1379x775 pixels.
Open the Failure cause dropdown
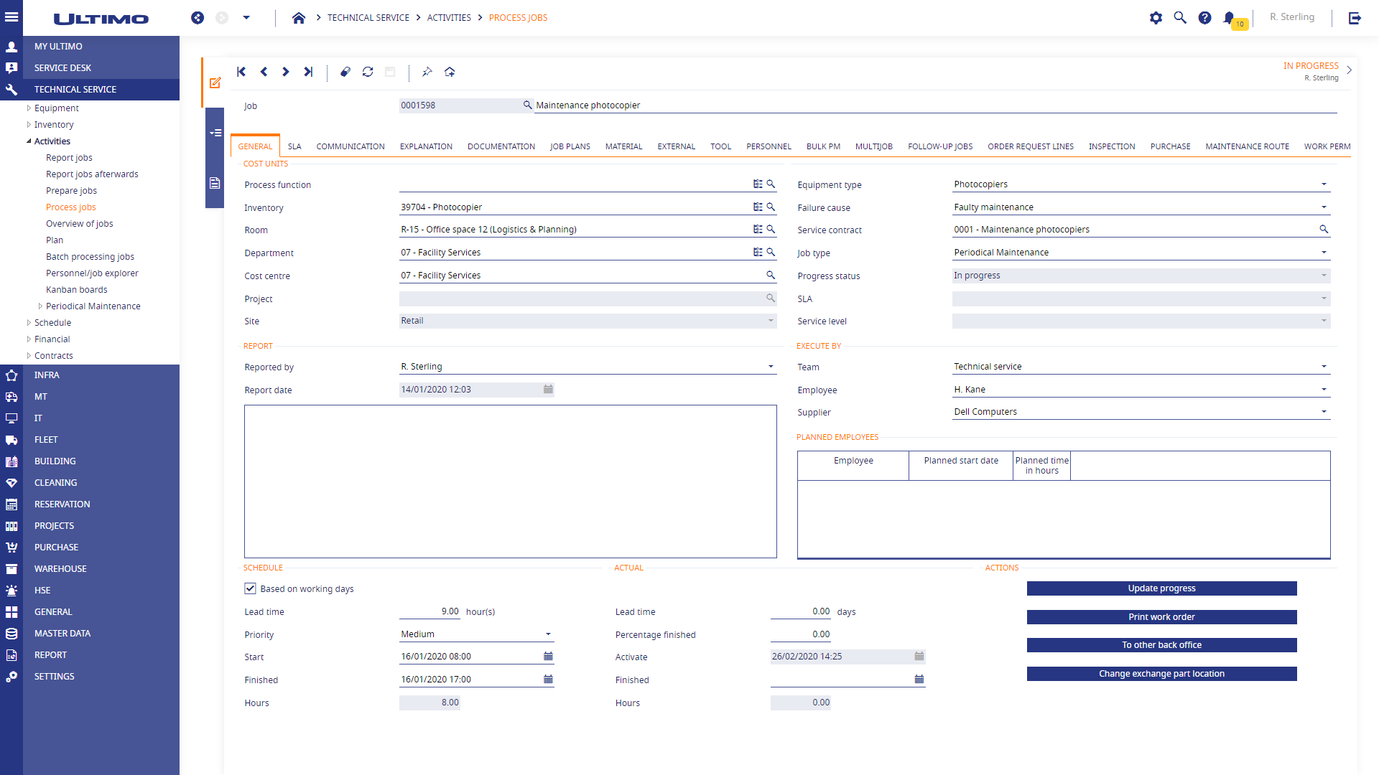[1325, 207]
